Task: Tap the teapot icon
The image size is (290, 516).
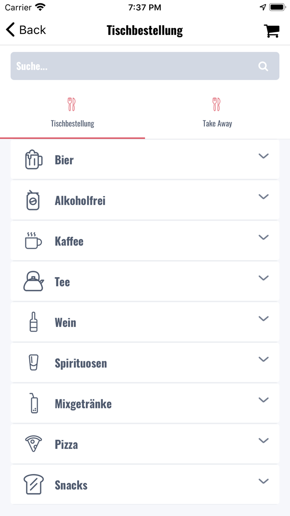Action: click(33, 282)
